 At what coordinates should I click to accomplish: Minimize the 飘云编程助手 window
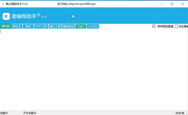pyautogui.click(x=162, y=4)
